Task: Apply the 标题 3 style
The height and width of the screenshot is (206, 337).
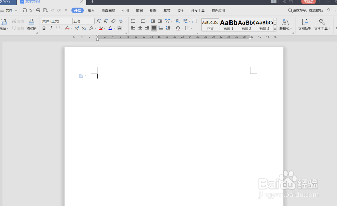Action: [x=264, y=25]
